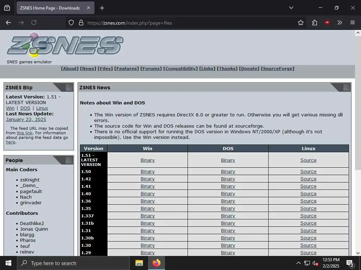Click the scrollbar up arrow
This screenshot has height=270, width=361.
point(358,33)
